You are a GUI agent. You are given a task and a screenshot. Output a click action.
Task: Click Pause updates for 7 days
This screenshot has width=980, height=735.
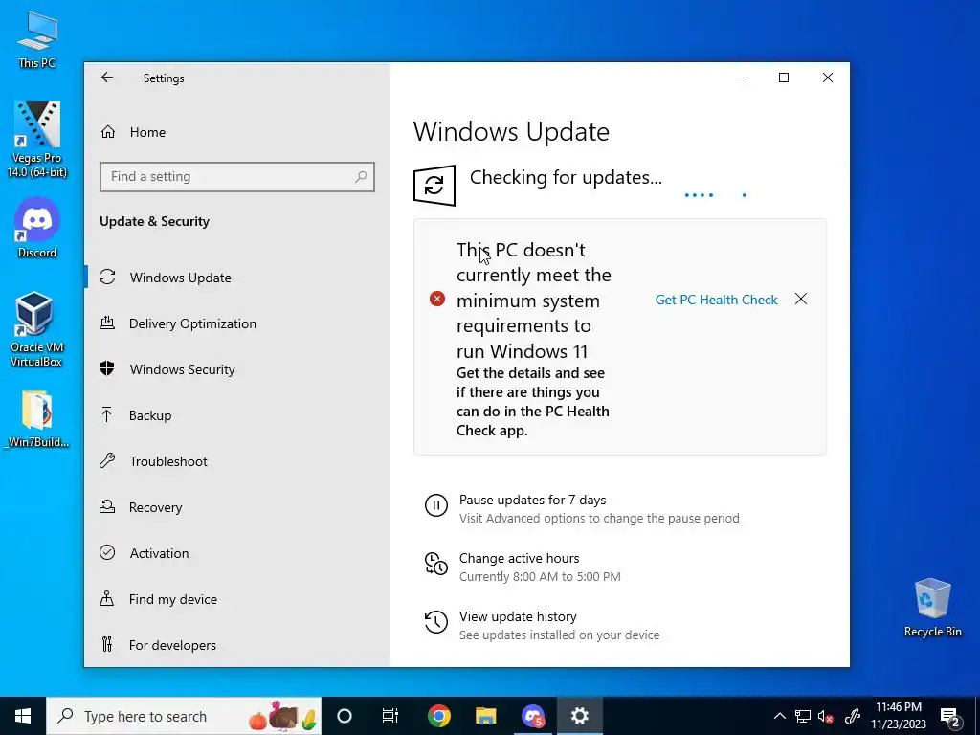click(x=532, y=500)
